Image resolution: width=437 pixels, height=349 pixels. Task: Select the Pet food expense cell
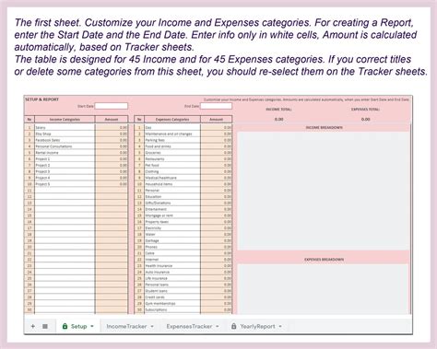coord(172,165)
